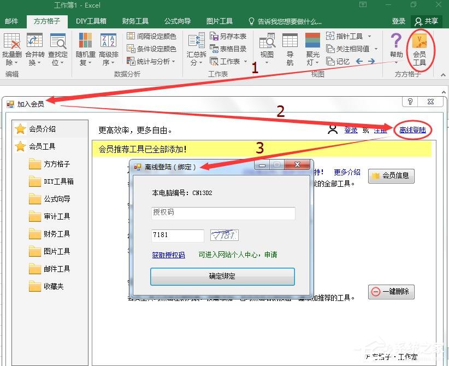Image resolution: width=449 pixels, height=366 pixels.
Task: Click the help button in 加入会员 dialog
Action: pyautogui.click(x=410, y=102)
